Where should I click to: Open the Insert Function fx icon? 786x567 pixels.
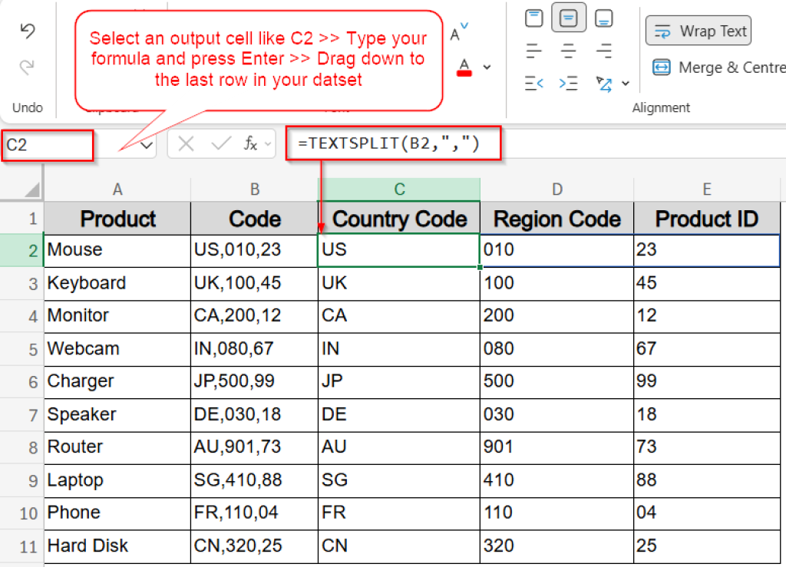(253, 143)
